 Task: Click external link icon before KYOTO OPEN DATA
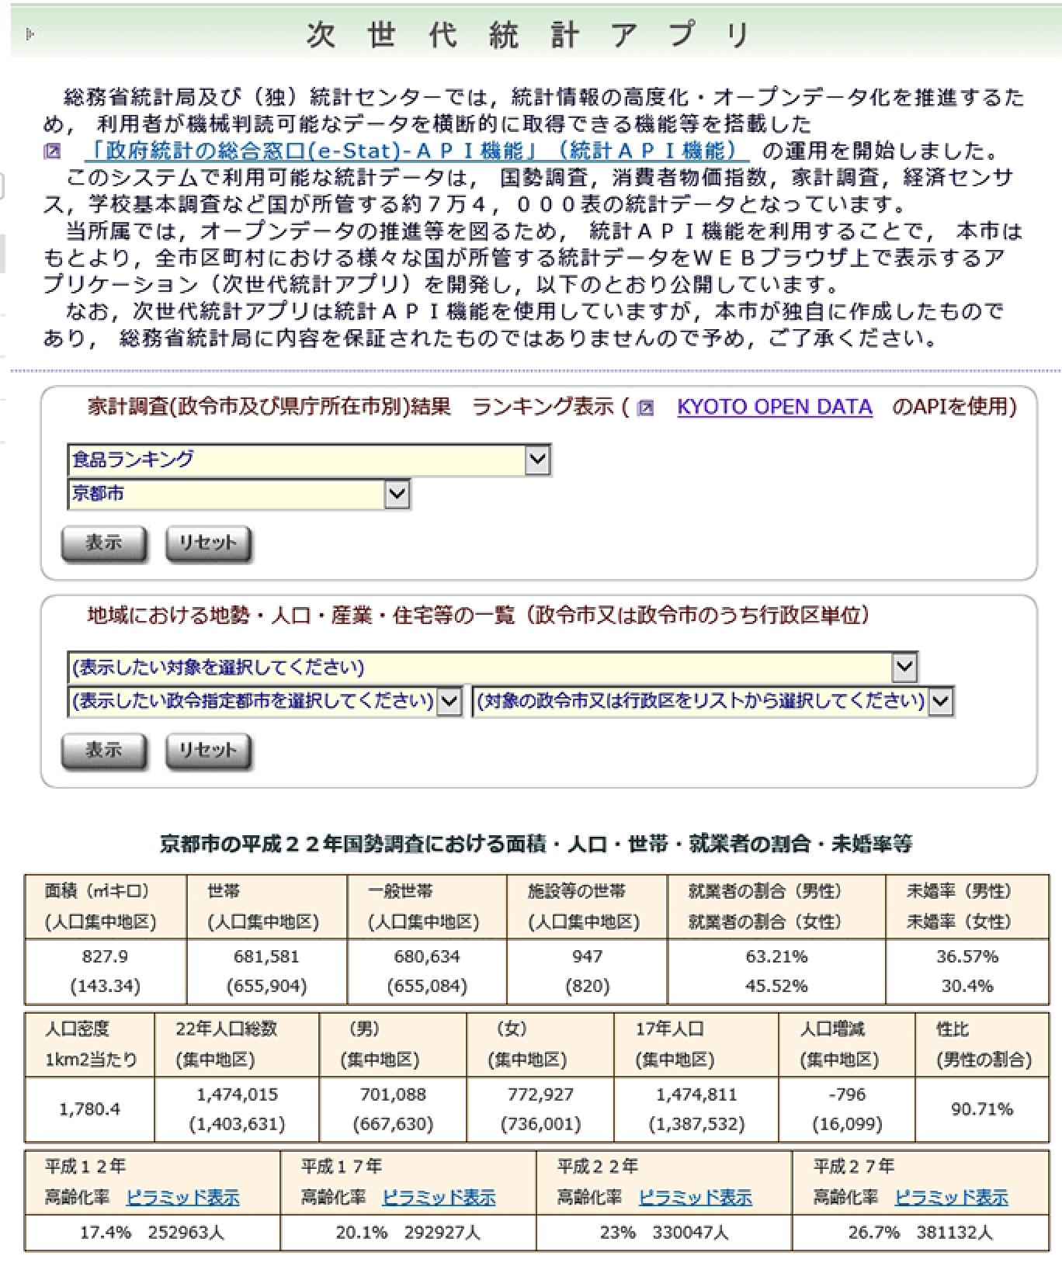[645, 408]
